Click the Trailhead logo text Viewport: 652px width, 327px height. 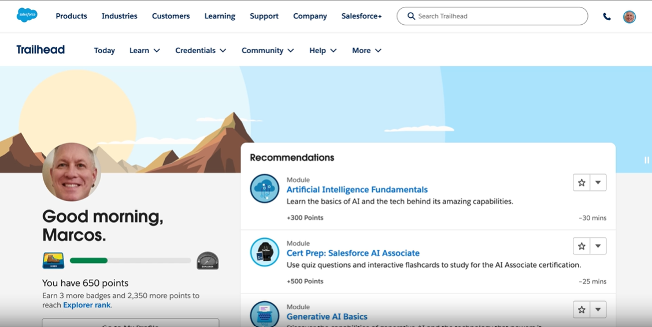pyautogui.click(x=40, y=50)
